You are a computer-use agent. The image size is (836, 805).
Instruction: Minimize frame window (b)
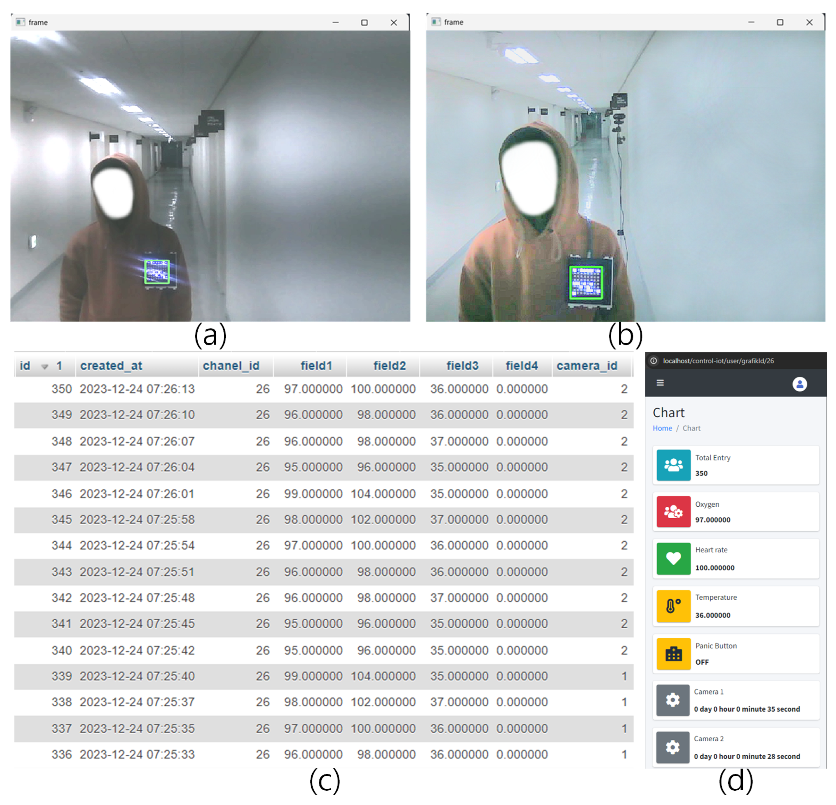tap(751, 22)
